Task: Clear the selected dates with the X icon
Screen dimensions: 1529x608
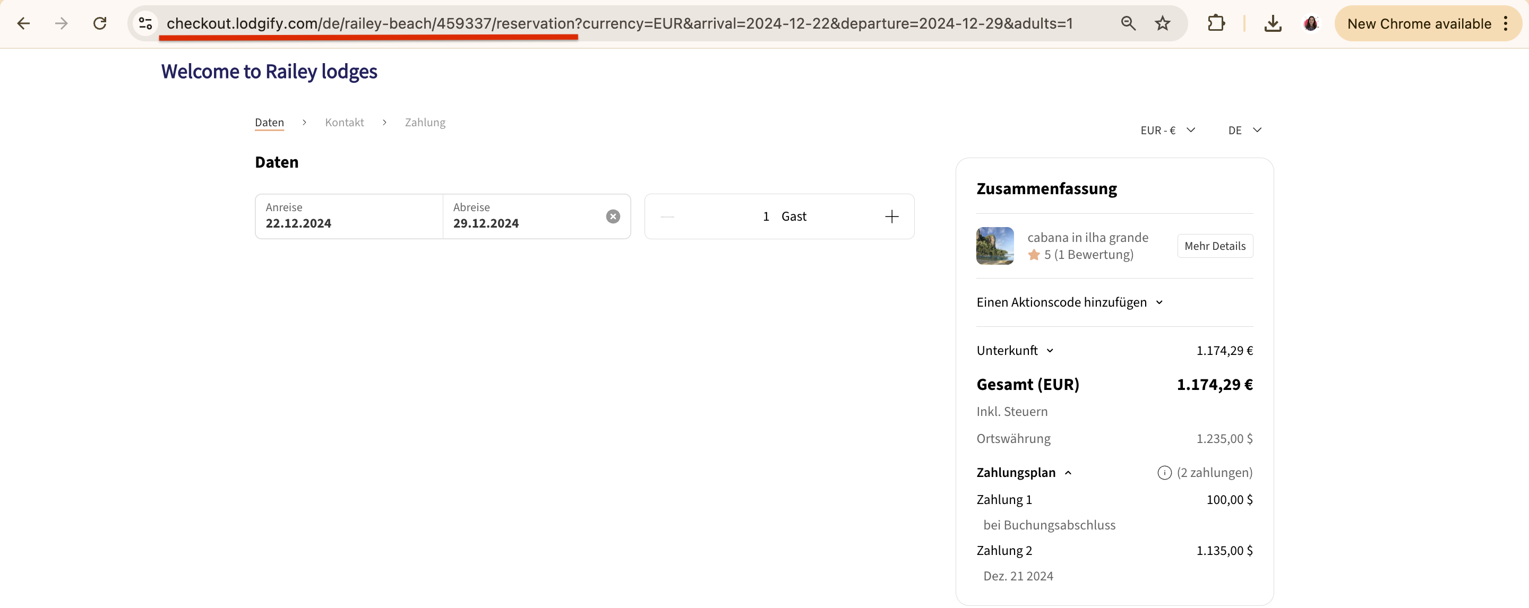Action: [613, 216]
